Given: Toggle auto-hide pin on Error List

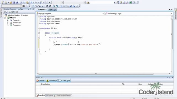Looking at the screenshot, I should click(x=170, y=78).
